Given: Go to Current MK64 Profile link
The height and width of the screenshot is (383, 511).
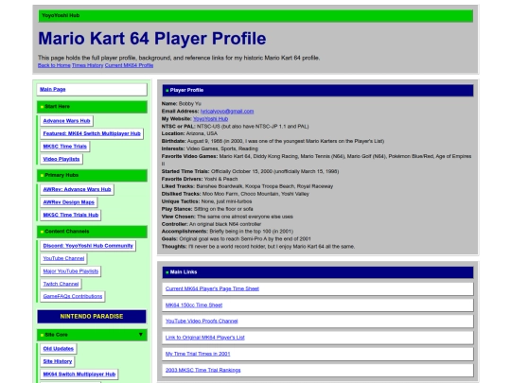Looking at the screenshot, I should click(x=129, y=65).
